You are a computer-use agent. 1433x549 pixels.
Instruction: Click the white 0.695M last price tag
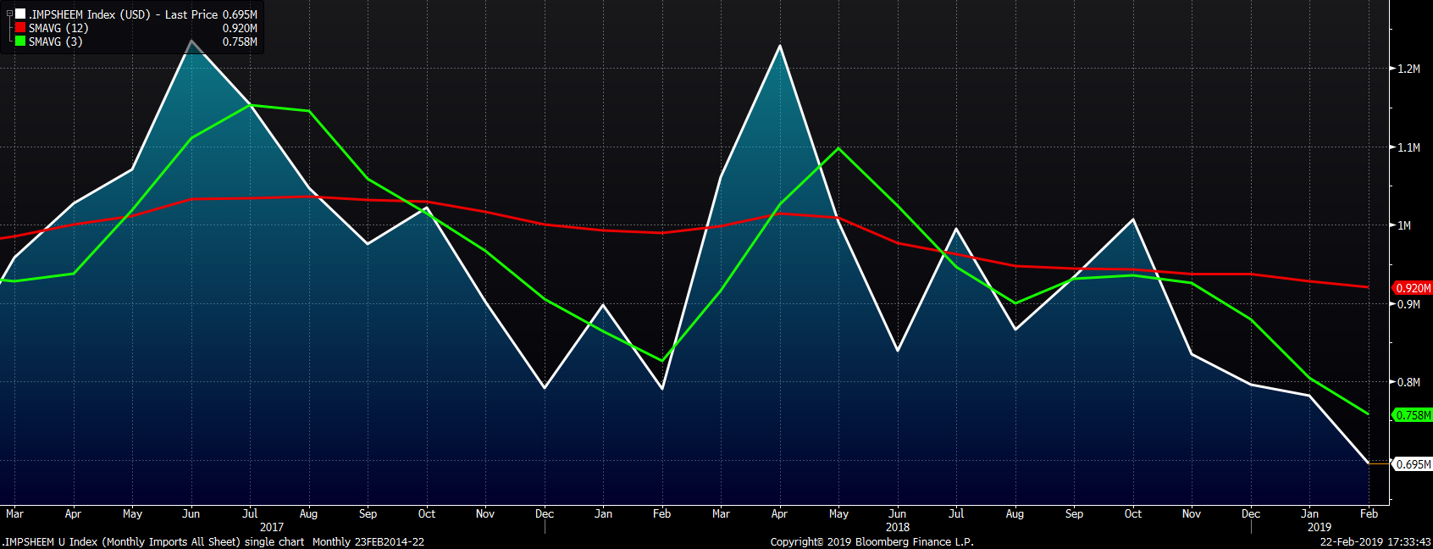coord(1413,464)
